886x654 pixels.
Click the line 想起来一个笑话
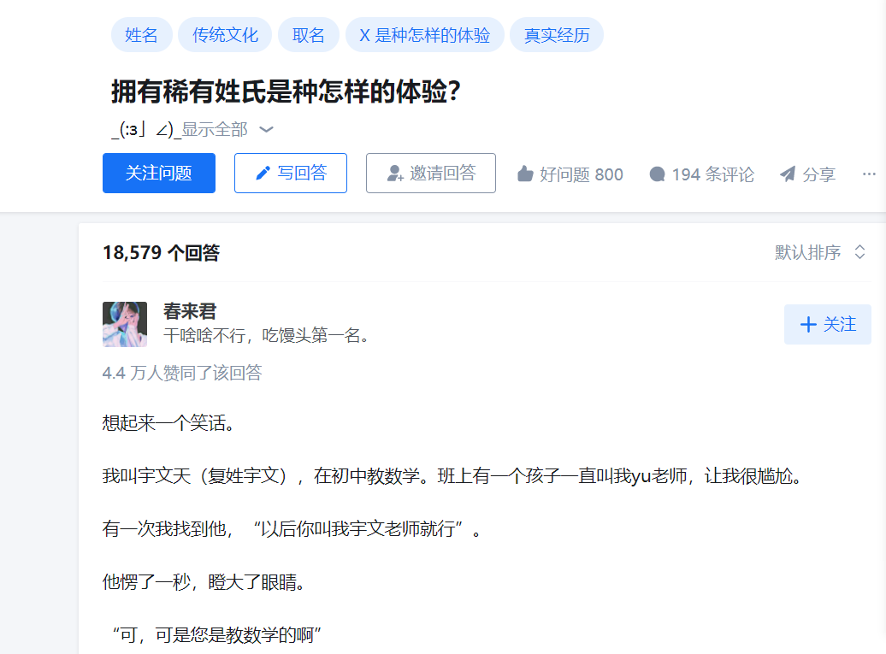168,422
